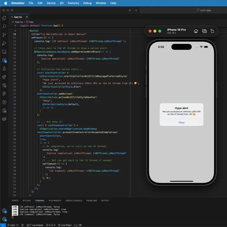
Task: Open the cube icon view in activity bar
Action: click(x=4, y=119)
